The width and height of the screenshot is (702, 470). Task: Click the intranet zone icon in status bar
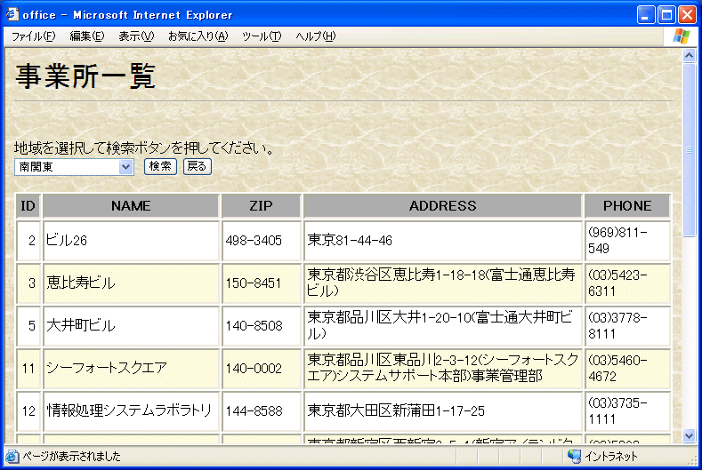pyautogui.click(x=575, y=457)
